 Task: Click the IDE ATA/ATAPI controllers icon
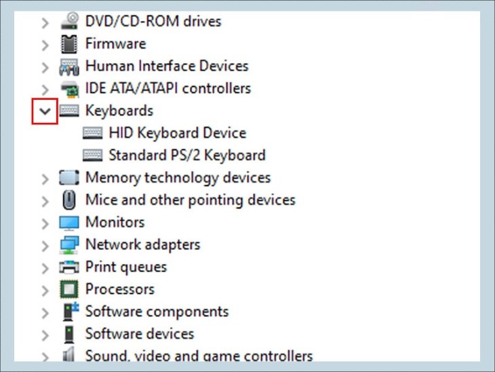[68, 89]
